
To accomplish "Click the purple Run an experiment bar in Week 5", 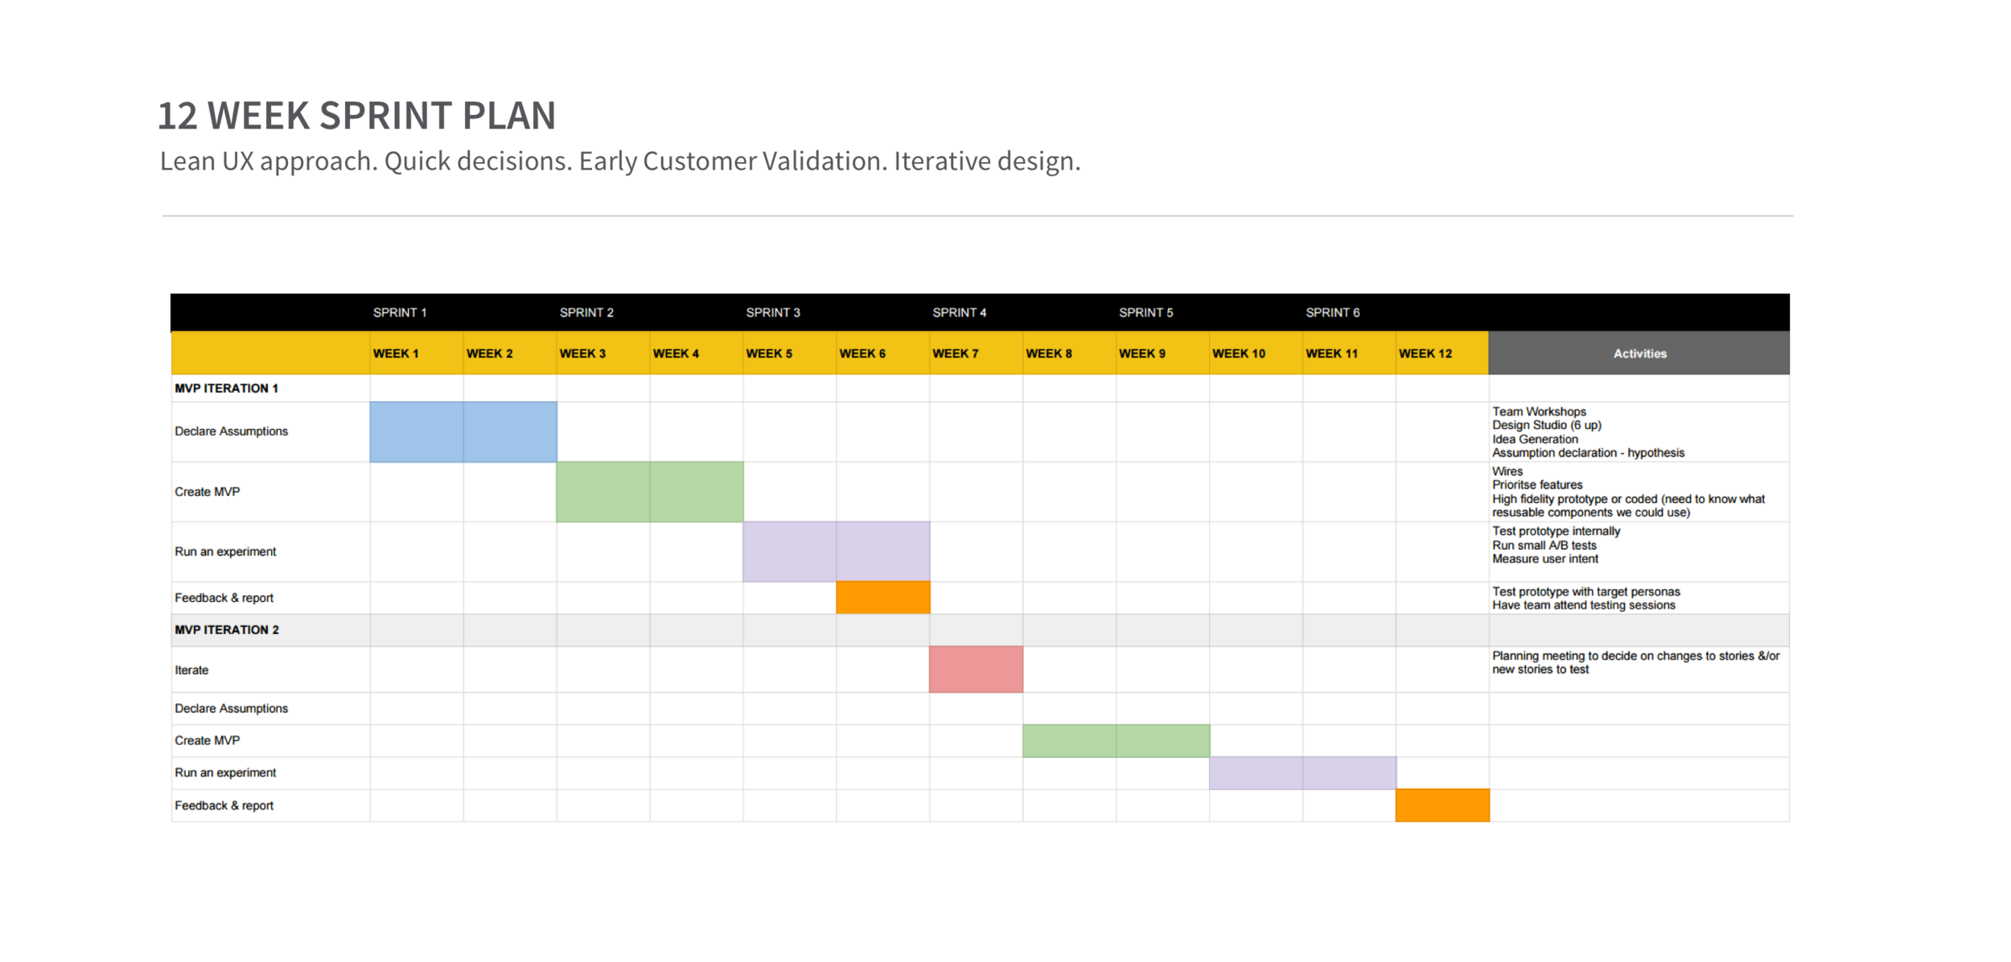I will click(x=790, y=552).
